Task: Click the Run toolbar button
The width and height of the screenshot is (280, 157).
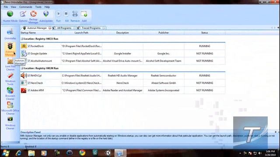Action: coord(58,17)
